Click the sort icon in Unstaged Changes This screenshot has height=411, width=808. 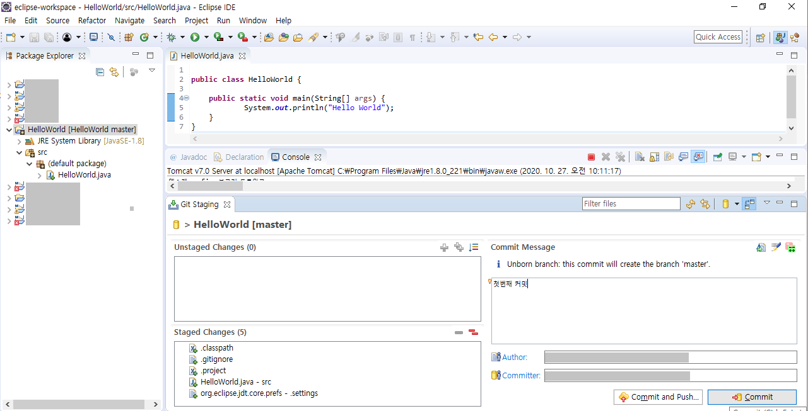(474, 247)
